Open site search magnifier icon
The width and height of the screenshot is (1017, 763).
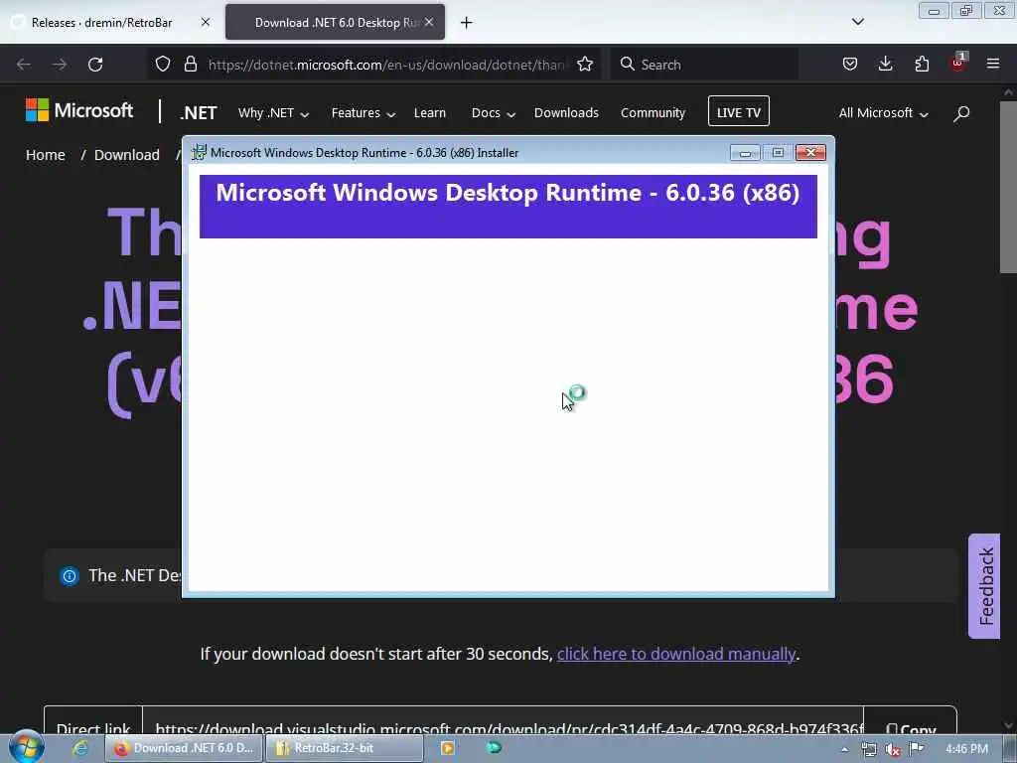[x=961, y=113]
